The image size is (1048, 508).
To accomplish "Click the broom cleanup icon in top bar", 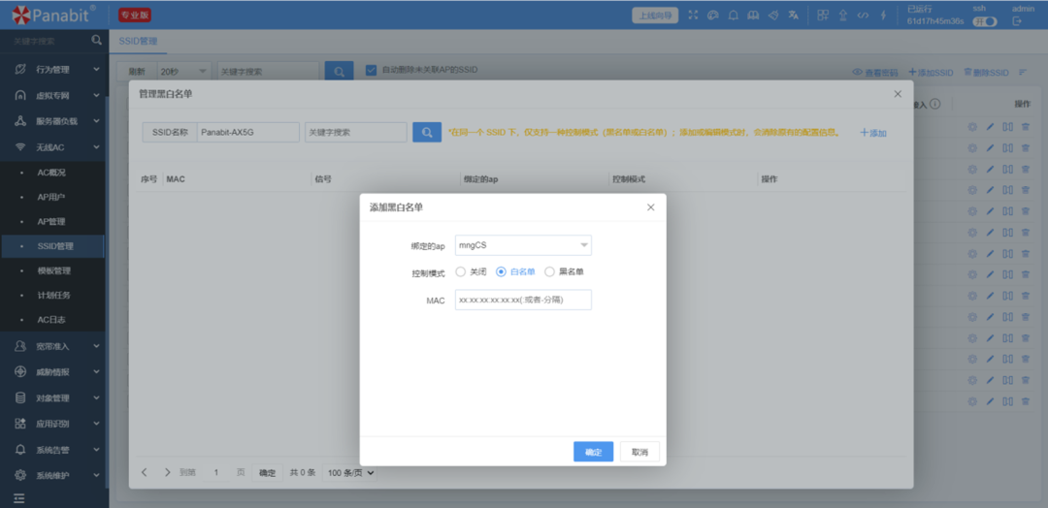I will [773, 16].
